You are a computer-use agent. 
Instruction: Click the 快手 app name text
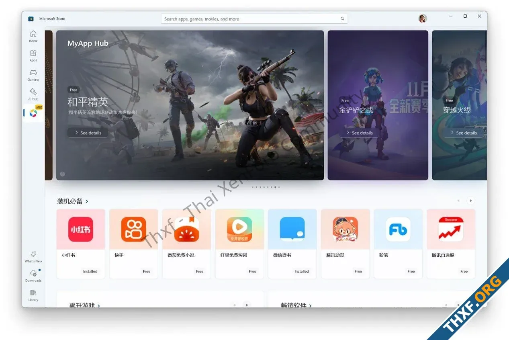coord(119,255)
